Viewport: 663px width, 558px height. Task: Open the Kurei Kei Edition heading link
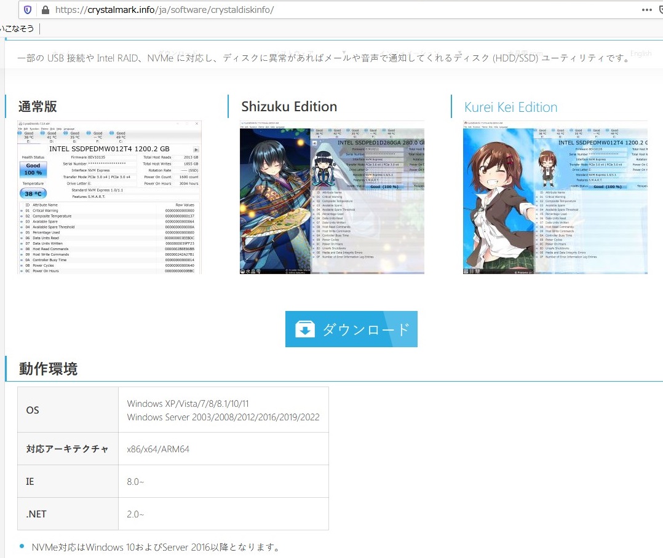point(510,108)
